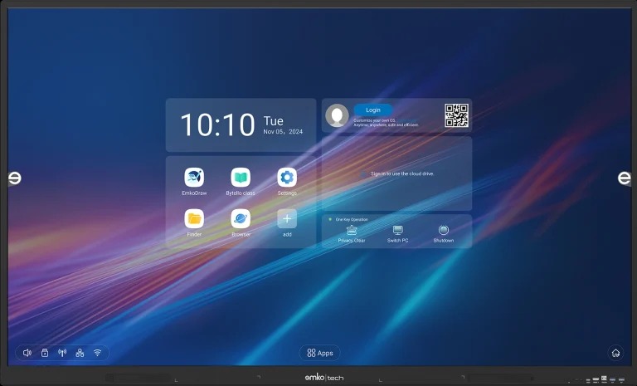Click the Login button

tap(373, 110)
